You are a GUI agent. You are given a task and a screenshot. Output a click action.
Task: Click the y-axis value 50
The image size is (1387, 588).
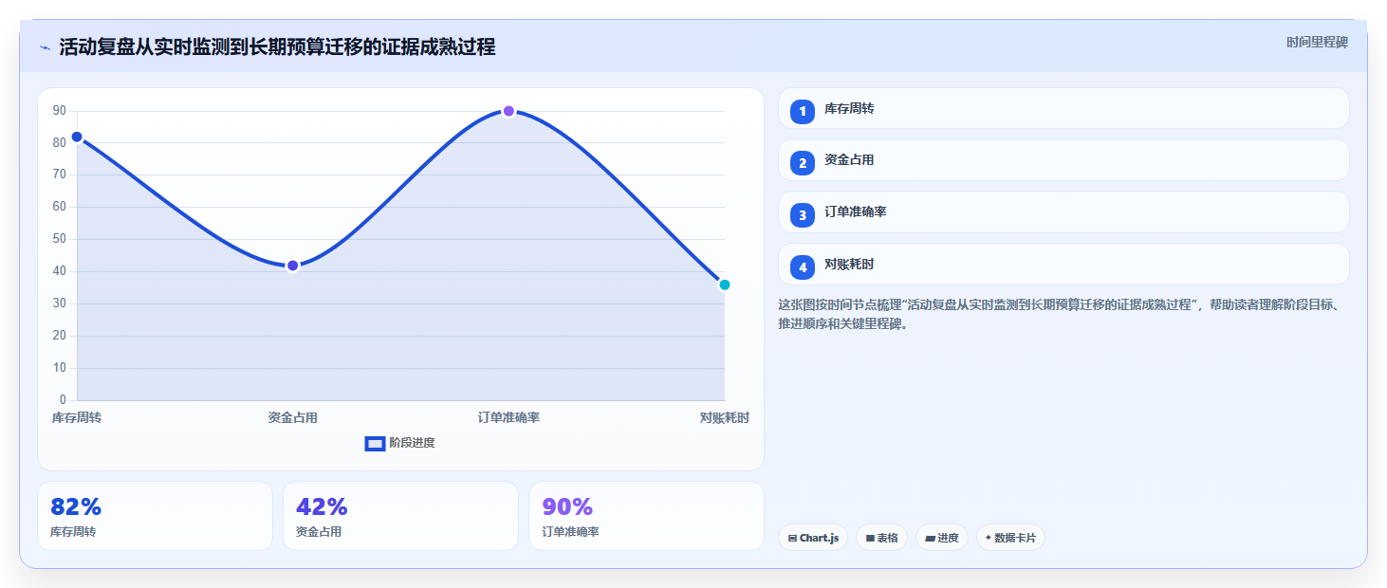click(x=60, y=239)
